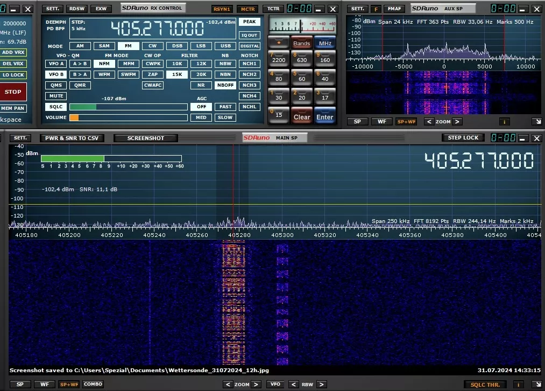The image size is (545, 391).
Task: Click the PEAK button
Action: [x=249, y=22]
